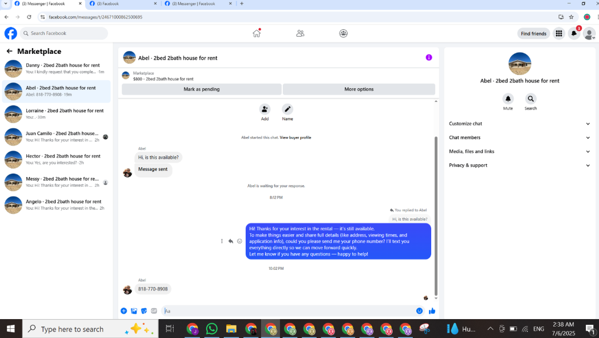Switch to the second tab titled (3) Facebook
The width and height of the screenshot is (599, 338).
(x=123, y=3)
